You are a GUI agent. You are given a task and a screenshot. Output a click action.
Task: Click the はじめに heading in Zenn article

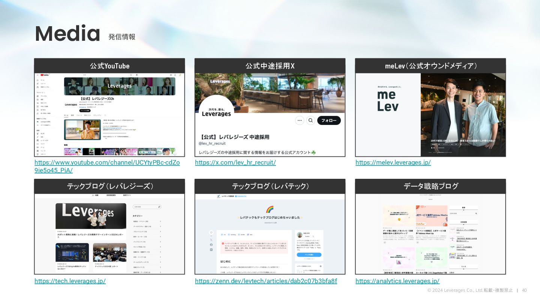coord(225,261)
